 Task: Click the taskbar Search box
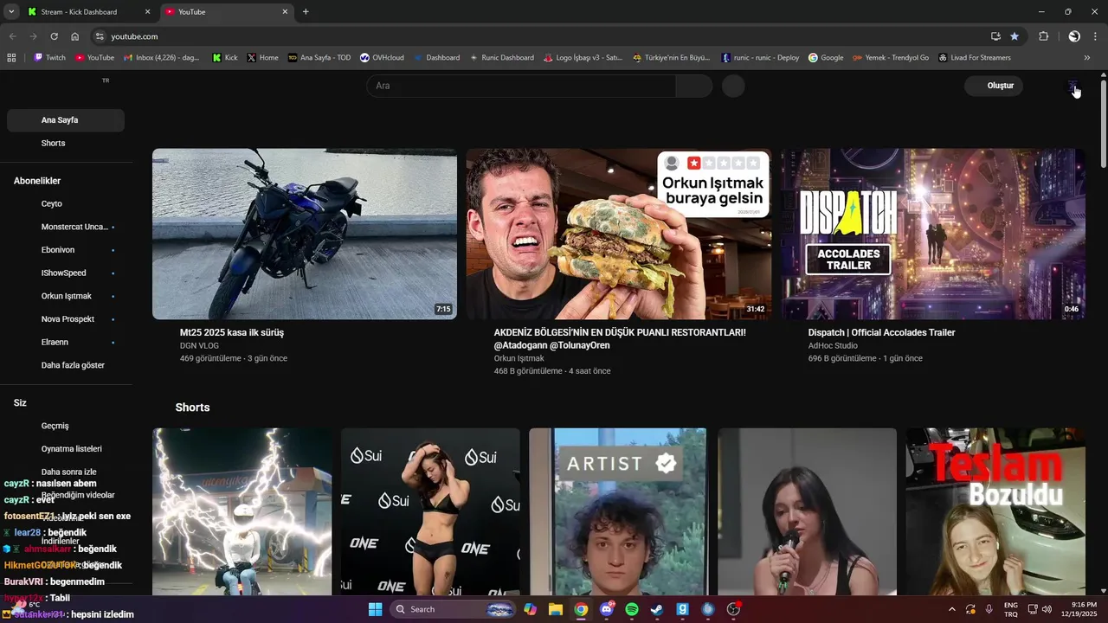[x=454, y=609]
